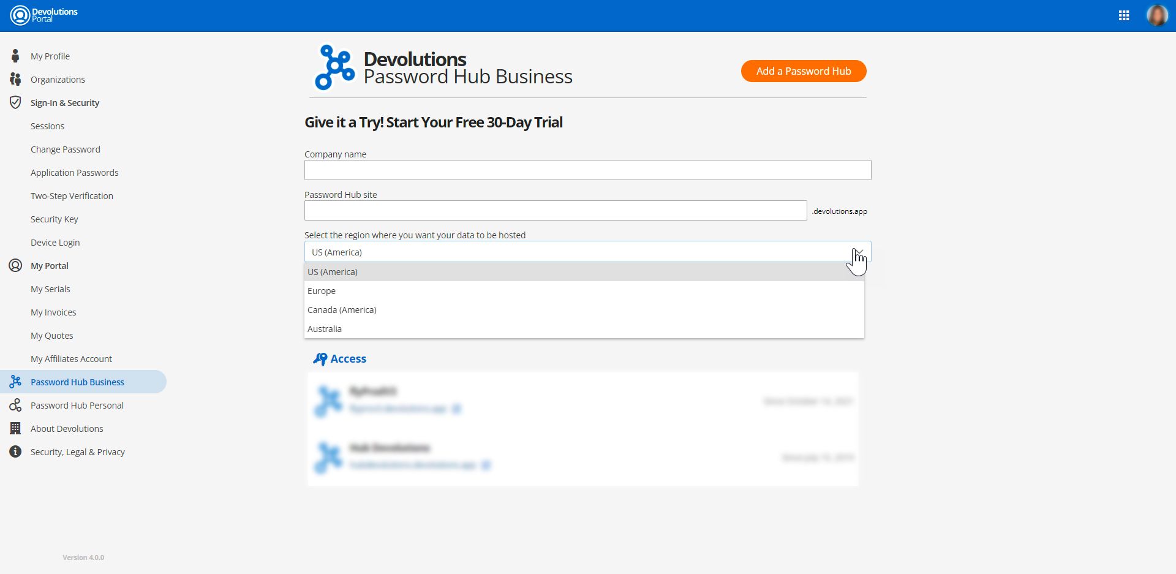The height and width of the screenshot is (574, 1176).
Task: Open the apps grid icon
Action: pyautogui.click(x=1124, y=16)
